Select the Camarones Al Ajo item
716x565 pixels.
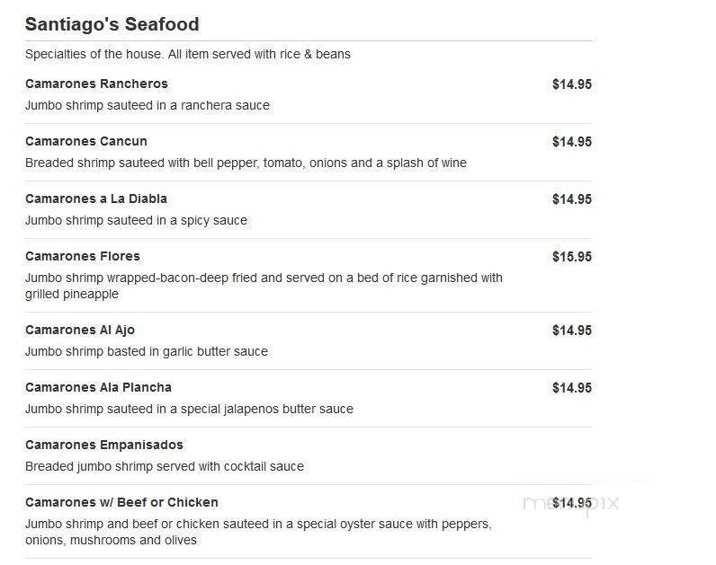80,330
